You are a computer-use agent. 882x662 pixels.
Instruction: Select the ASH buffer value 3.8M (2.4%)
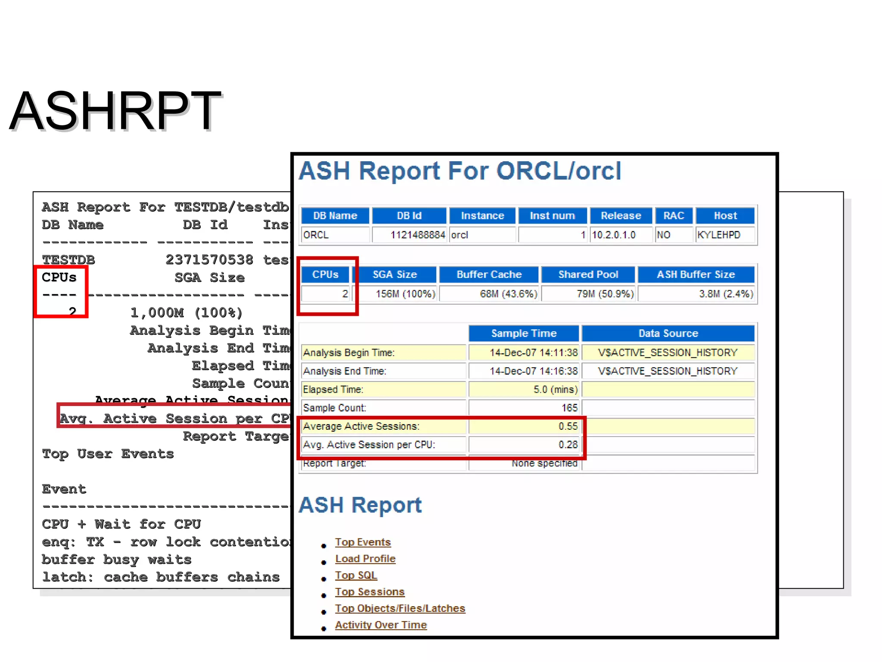[x=696, y=294]
